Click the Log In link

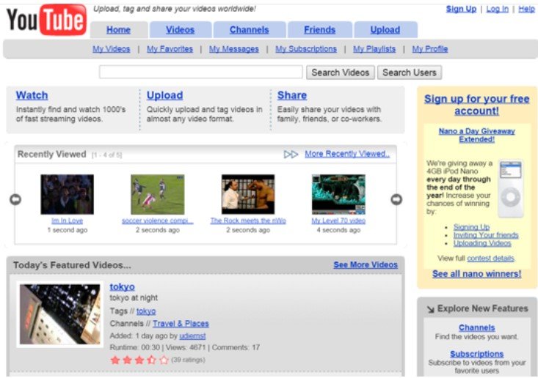(x=497, y=9)
